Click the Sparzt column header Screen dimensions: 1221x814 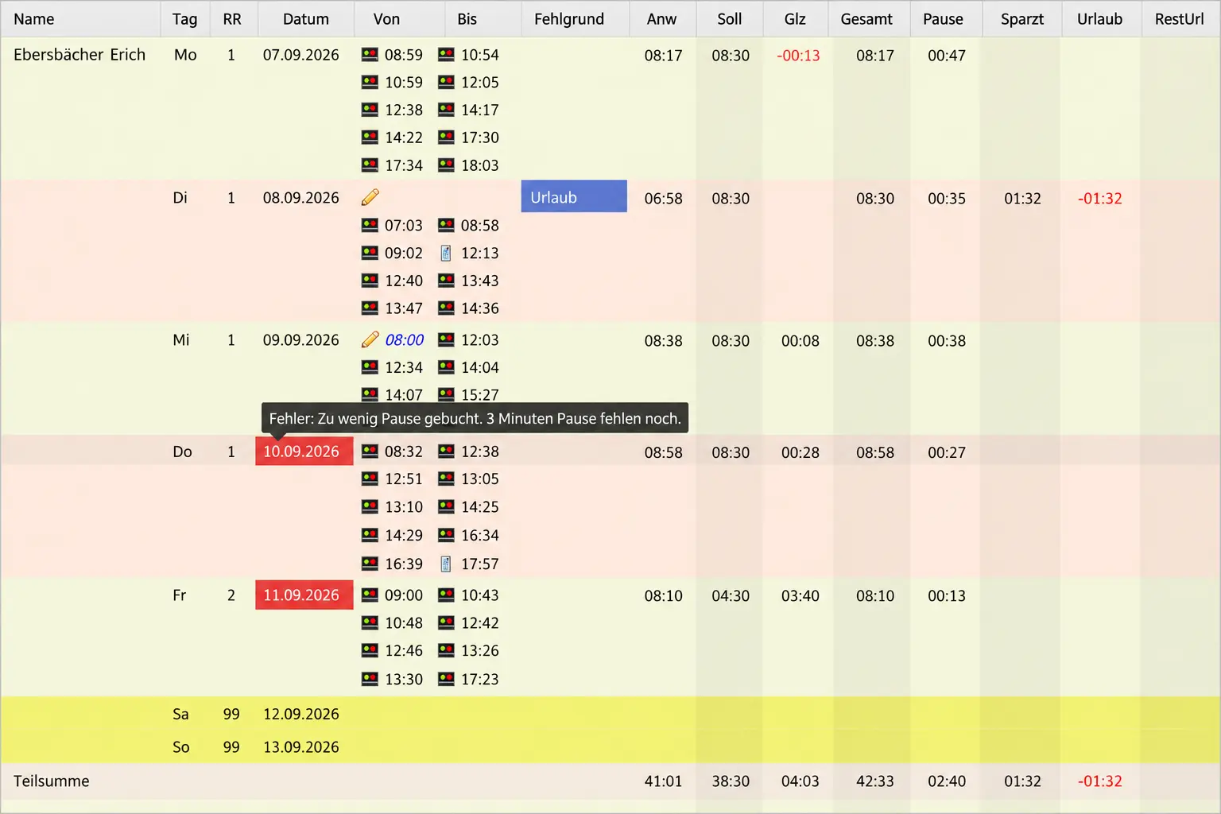(1022, 19)
